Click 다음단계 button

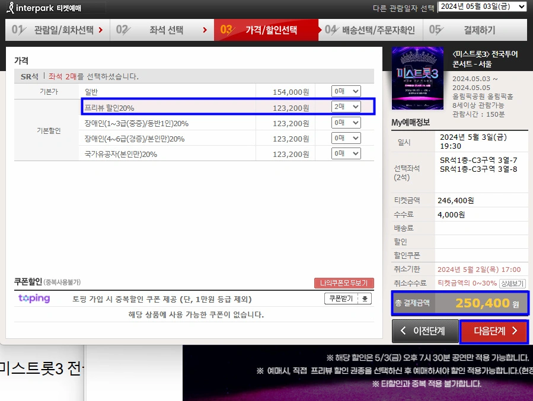click(x=494, y=331)
